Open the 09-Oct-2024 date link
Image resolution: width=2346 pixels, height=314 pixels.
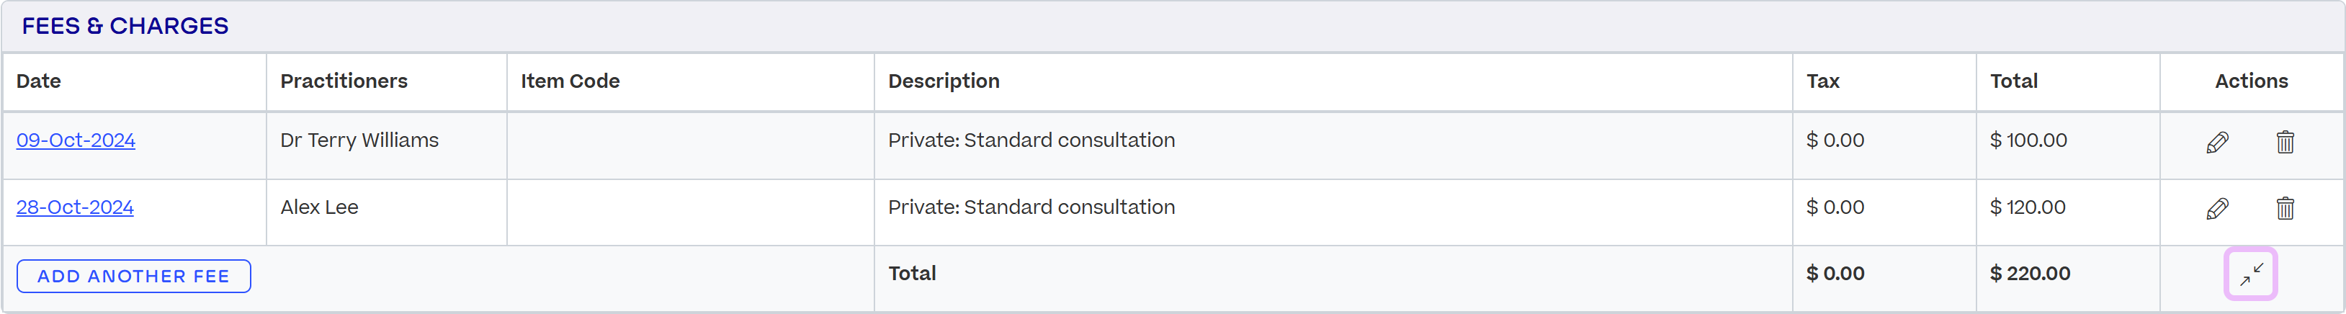pos(76,140)
